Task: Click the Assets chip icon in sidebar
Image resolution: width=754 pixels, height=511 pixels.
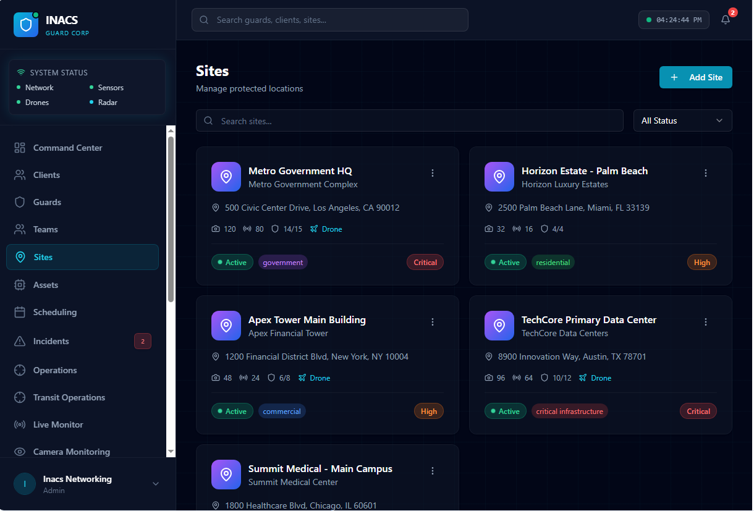Action: coord(20,285)
